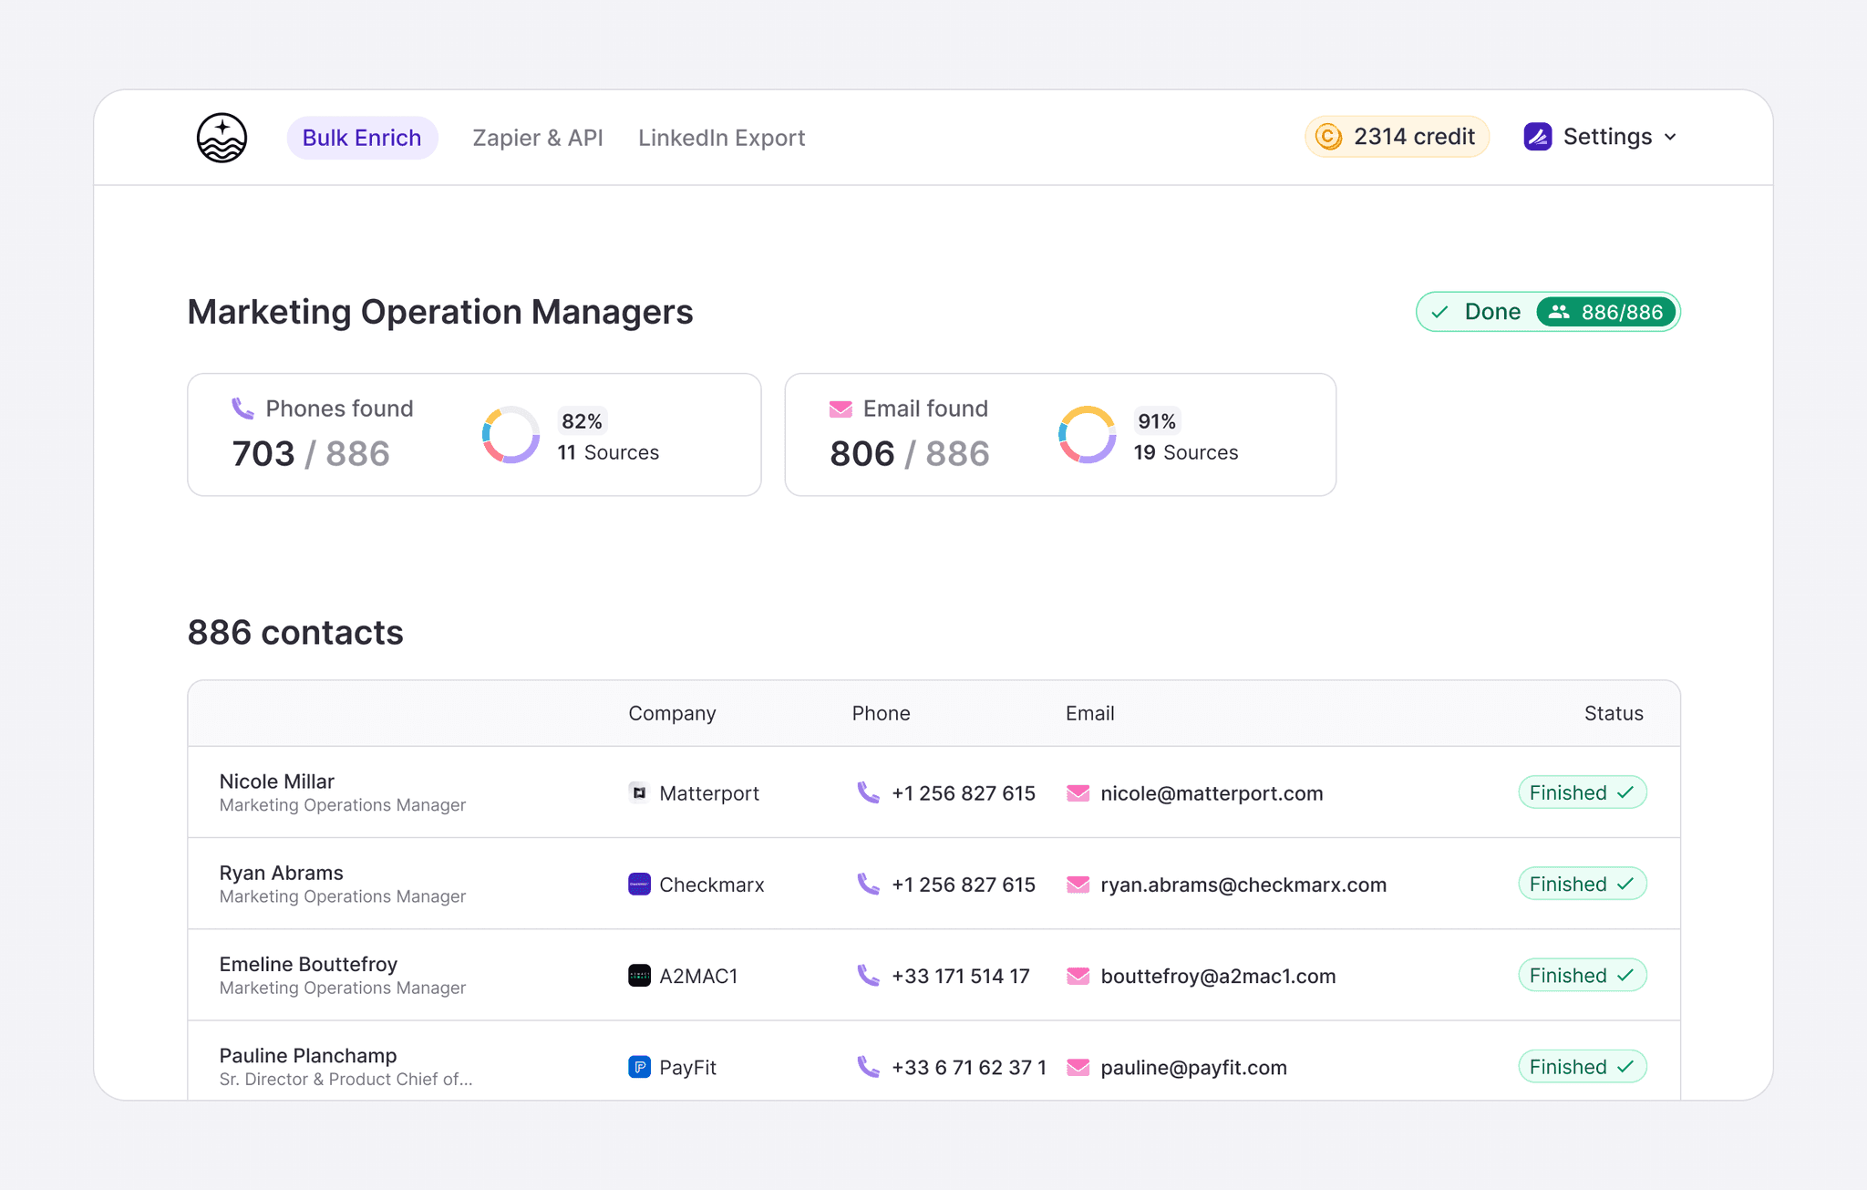The image size is (1867, 1190).
Task: Click the Matterport company logo
Action: [x=639, y=792]
